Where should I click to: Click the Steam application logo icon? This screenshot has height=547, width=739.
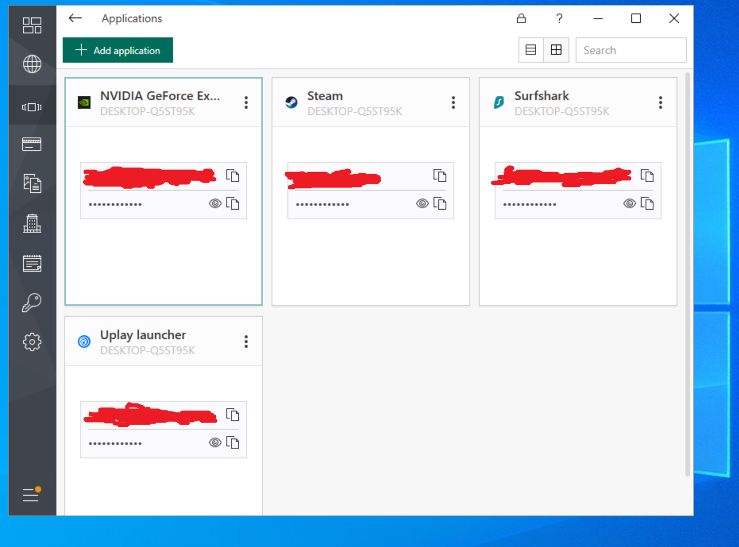coord(291,102)
